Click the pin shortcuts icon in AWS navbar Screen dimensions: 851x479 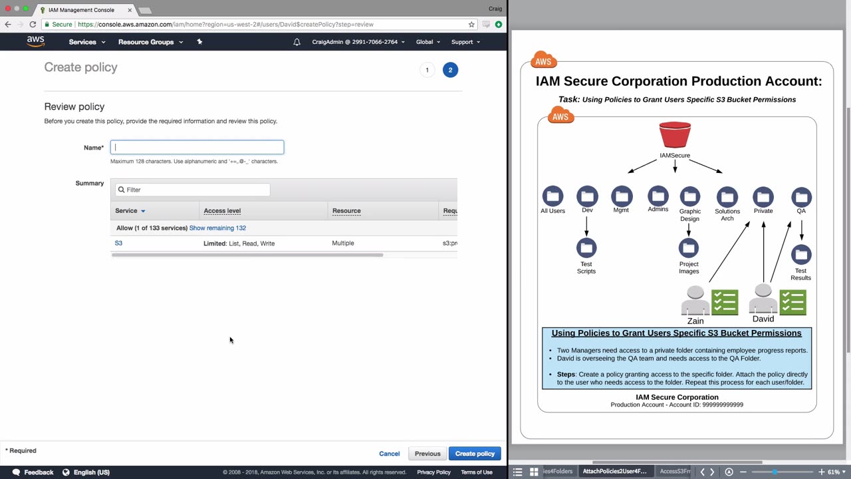(x=199, y=42)
